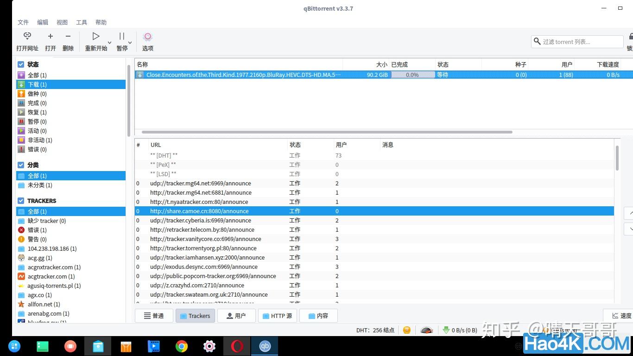Select the 做种 (0) status filter
The image size is (633, 356).
[x=71, y=94]
